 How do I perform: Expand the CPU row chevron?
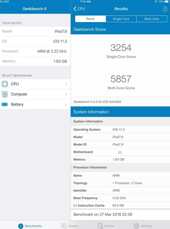[66, 84]
